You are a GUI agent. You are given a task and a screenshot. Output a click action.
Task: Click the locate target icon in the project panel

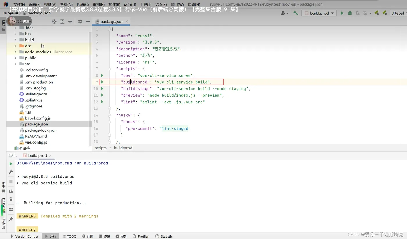tap(54, 22)
